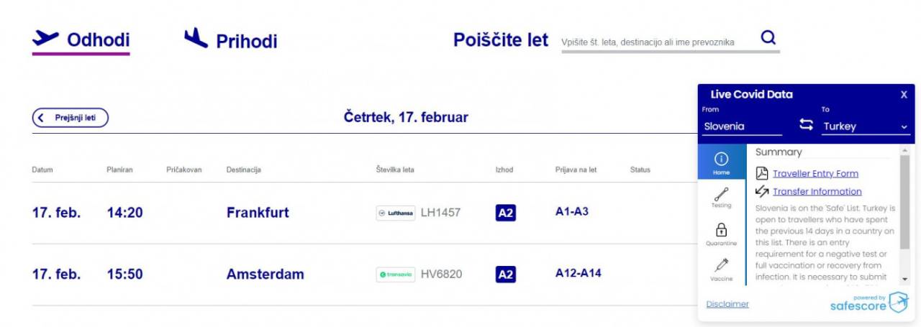Image resolution: width=921 pixels, height=327 pixels.
Task: Open the Disclaimer link
Action: click(x=727, y=304)
